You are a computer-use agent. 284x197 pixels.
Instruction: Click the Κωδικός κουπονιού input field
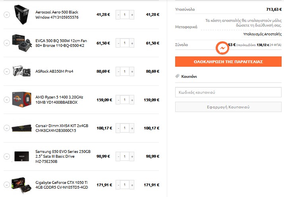[x=228, y=92]
